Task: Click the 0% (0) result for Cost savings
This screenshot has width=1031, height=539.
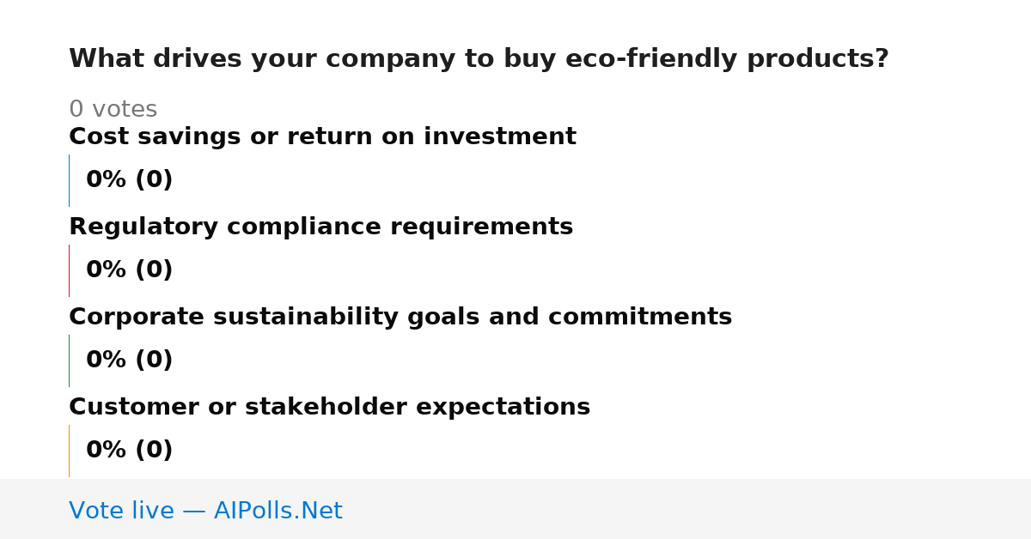Action: 129,180
